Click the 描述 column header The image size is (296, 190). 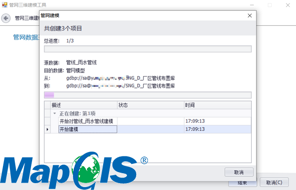[84, 105]
